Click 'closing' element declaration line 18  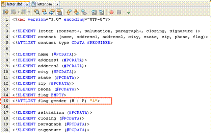tap(48, 118)
